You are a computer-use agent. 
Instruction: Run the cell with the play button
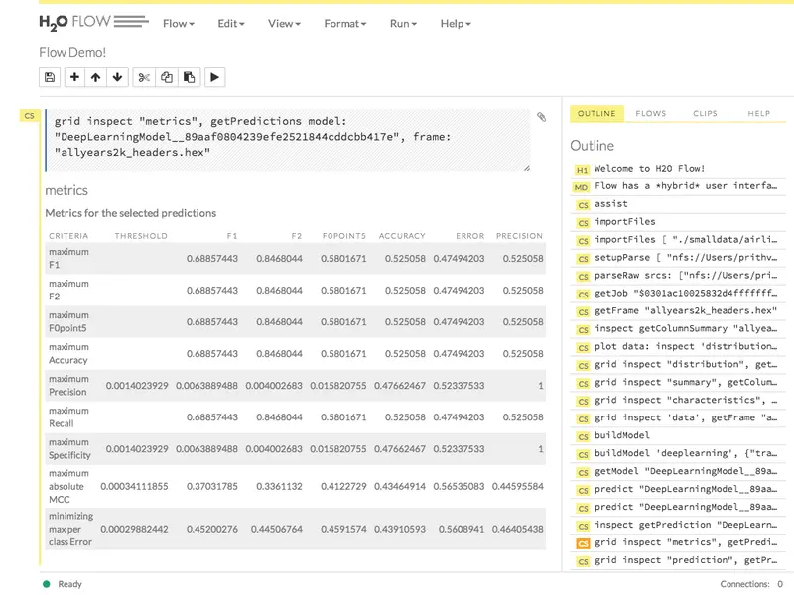pyautogui.click(x=214, y=77)
